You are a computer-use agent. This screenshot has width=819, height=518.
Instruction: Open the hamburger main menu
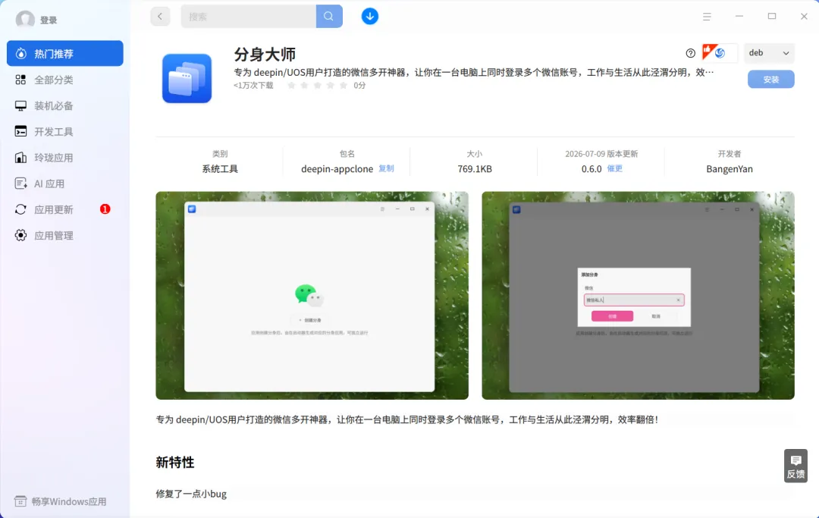pyautogui.click(x=707, y=17)
